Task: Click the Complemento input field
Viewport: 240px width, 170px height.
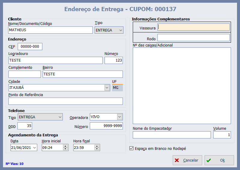Action: (x=24, y=74)
